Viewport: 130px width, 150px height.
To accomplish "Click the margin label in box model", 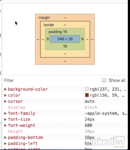I will [x=44, y=18].
